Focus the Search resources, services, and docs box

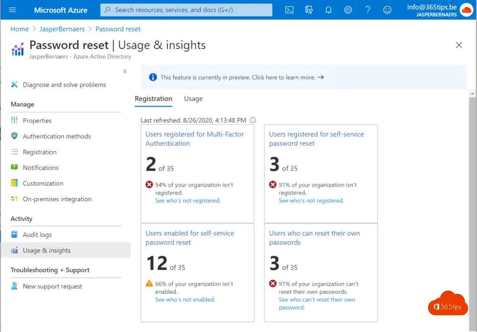tap(186, 10)
